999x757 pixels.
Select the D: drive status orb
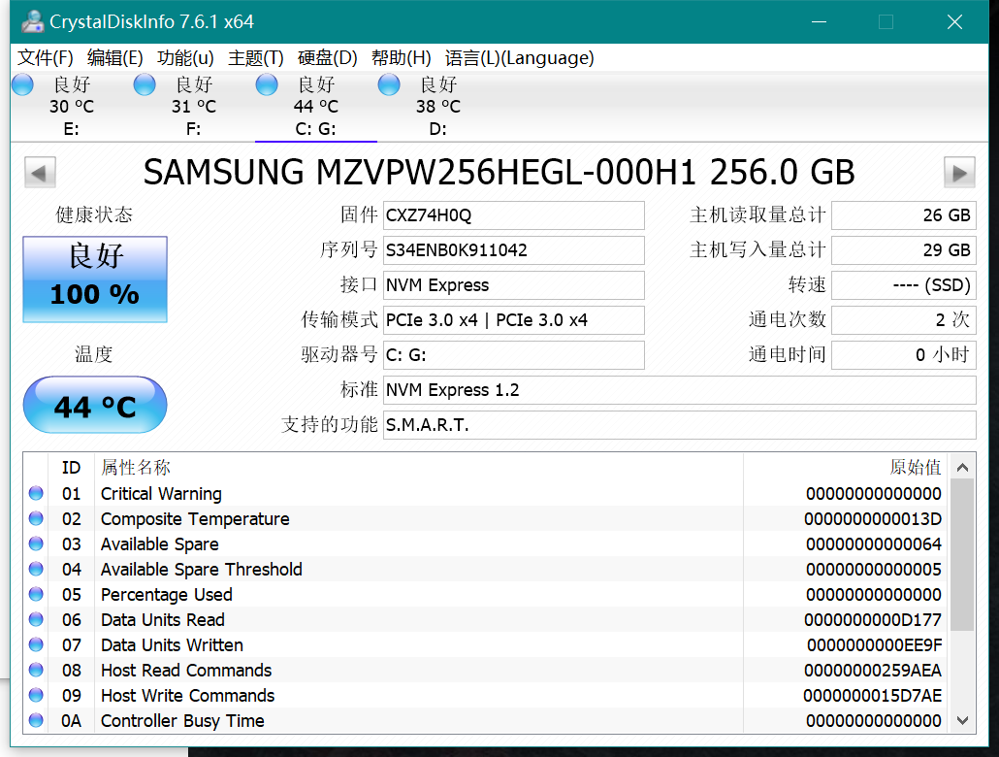click(389, 84)
